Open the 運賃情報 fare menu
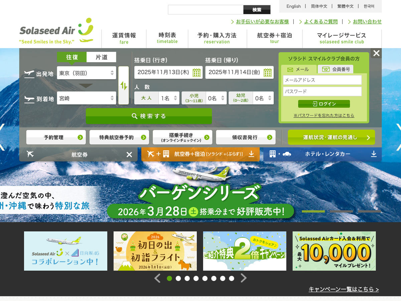 point(124,38)
